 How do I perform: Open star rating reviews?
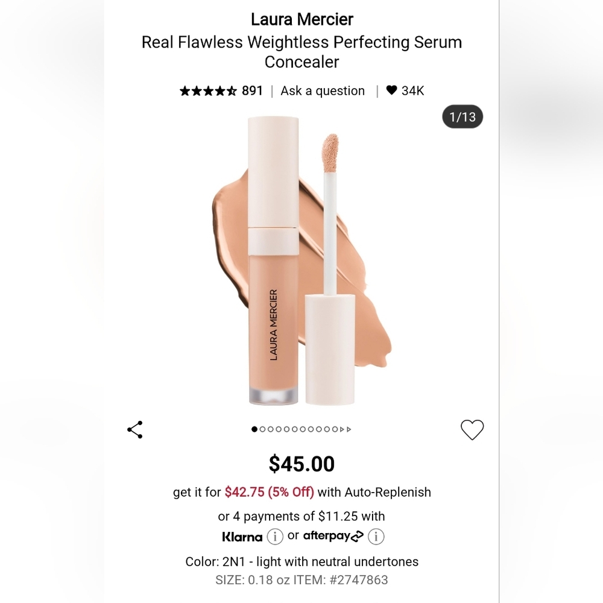(208, 91)
